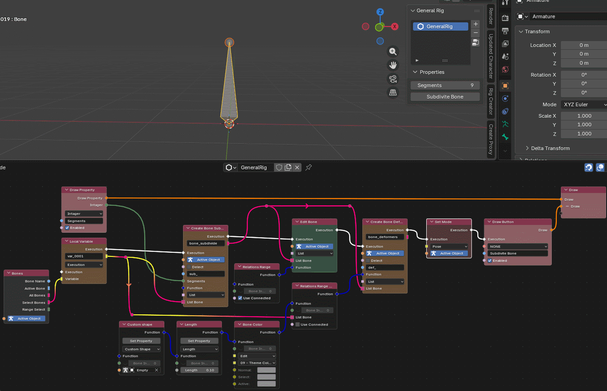This screenshot has height=391, width=607.
Task: Toggle fake user shield for GeneralRig
Action: coord(279,167)
